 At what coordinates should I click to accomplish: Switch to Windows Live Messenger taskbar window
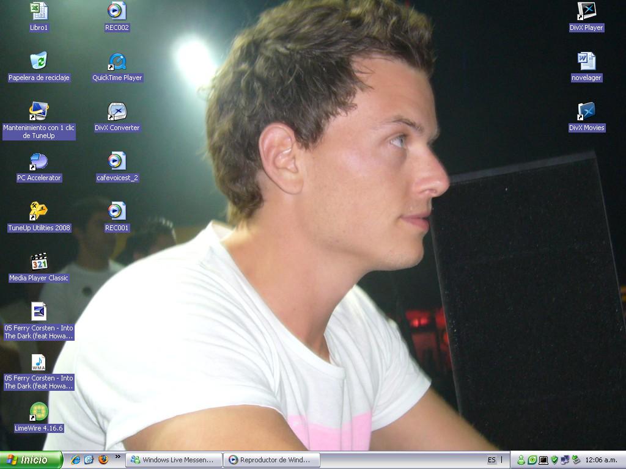pyautogui.click(x=173, y=460)
